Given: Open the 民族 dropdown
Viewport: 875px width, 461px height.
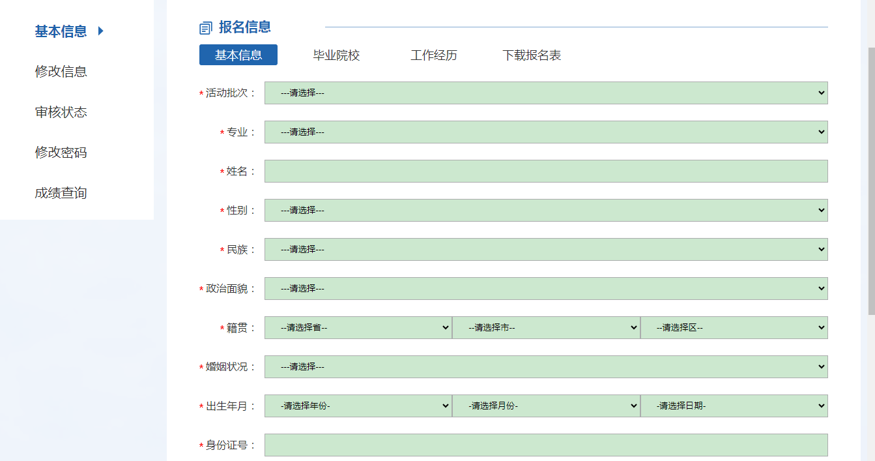Looking at the screenshot, I should click(546, 249).
